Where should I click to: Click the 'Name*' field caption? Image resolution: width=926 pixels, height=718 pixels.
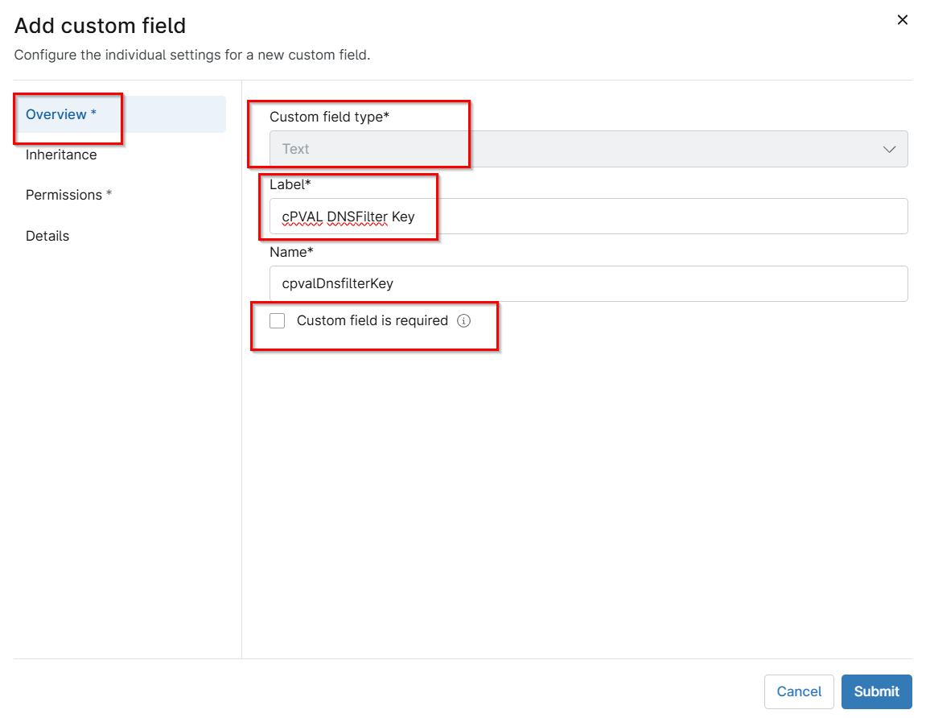(291, 252)
